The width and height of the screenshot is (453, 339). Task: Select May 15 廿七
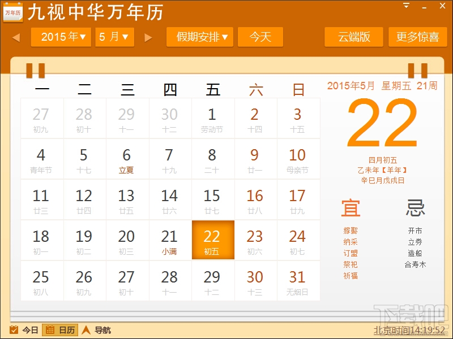point(213,200)
